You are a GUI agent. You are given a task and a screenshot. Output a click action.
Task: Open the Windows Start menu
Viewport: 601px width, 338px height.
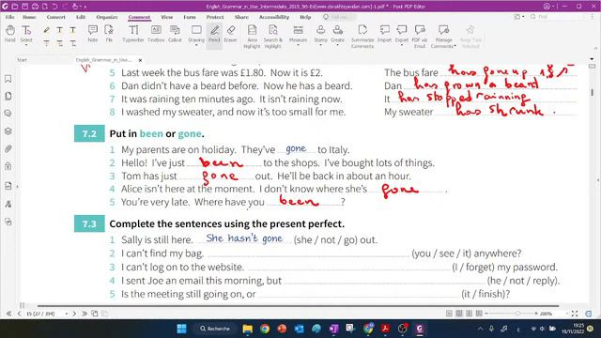181,329
